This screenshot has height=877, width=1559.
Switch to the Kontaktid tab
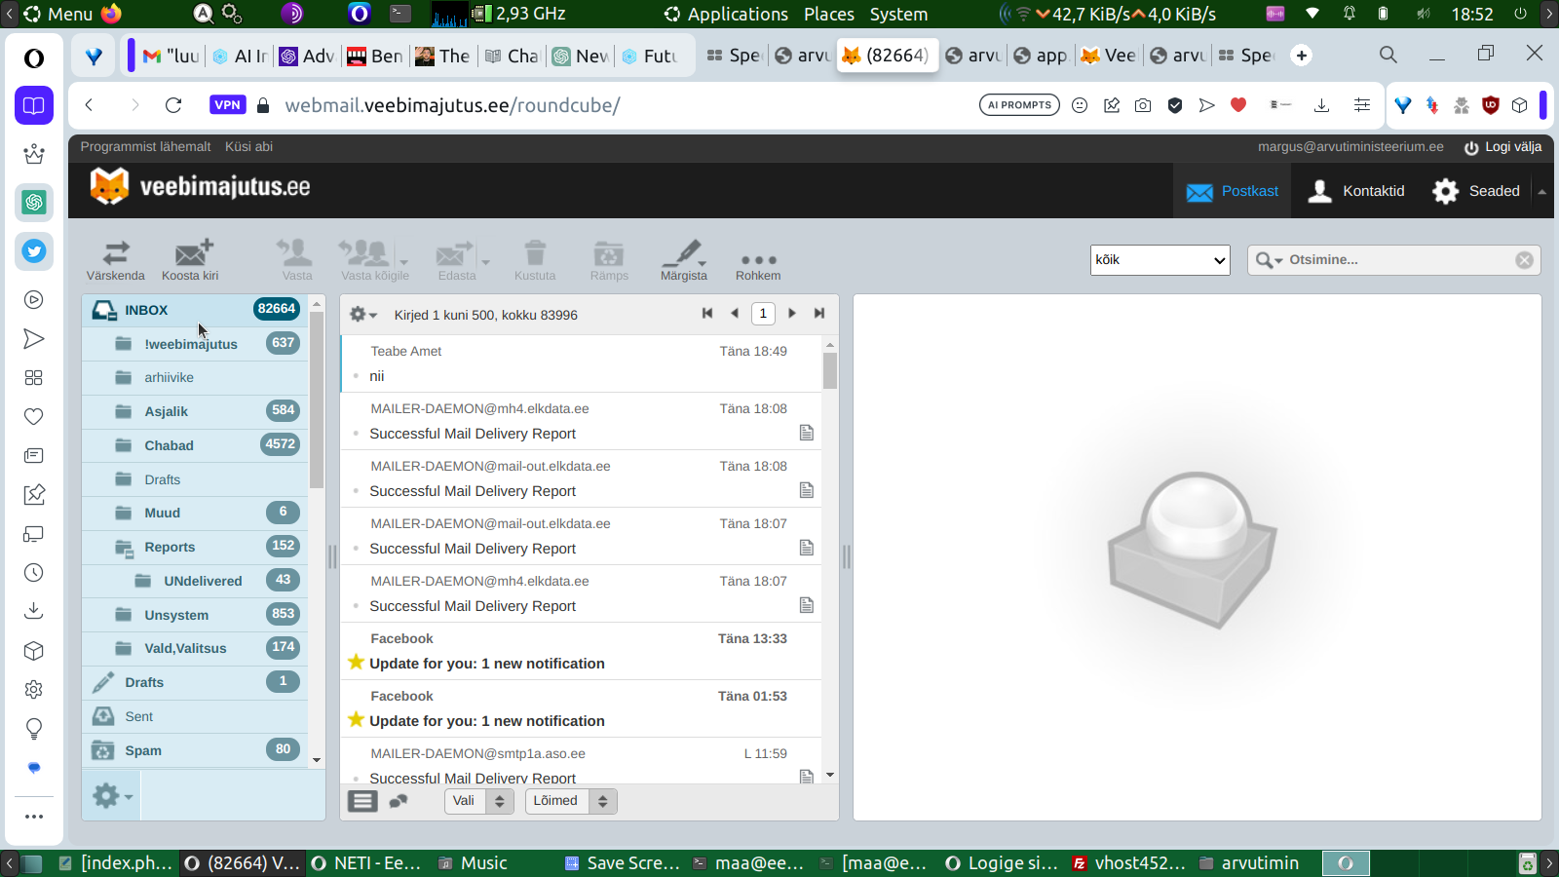coord(1356,191)
